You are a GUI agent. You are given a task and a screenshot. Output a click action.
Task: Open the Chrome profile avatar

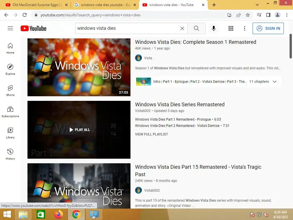coord(278,15)
